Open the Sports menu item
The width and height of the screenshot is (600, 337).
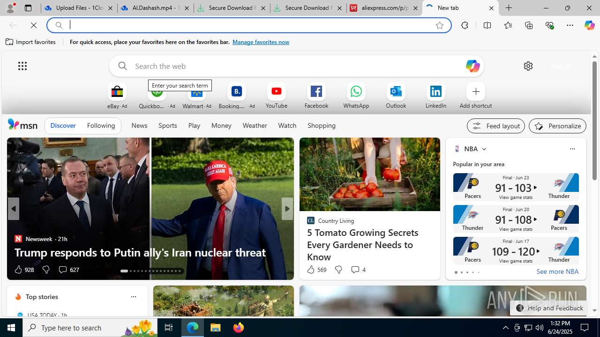[168, 125]
